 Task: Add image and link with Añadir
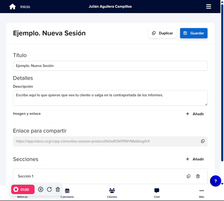[195, 114]
